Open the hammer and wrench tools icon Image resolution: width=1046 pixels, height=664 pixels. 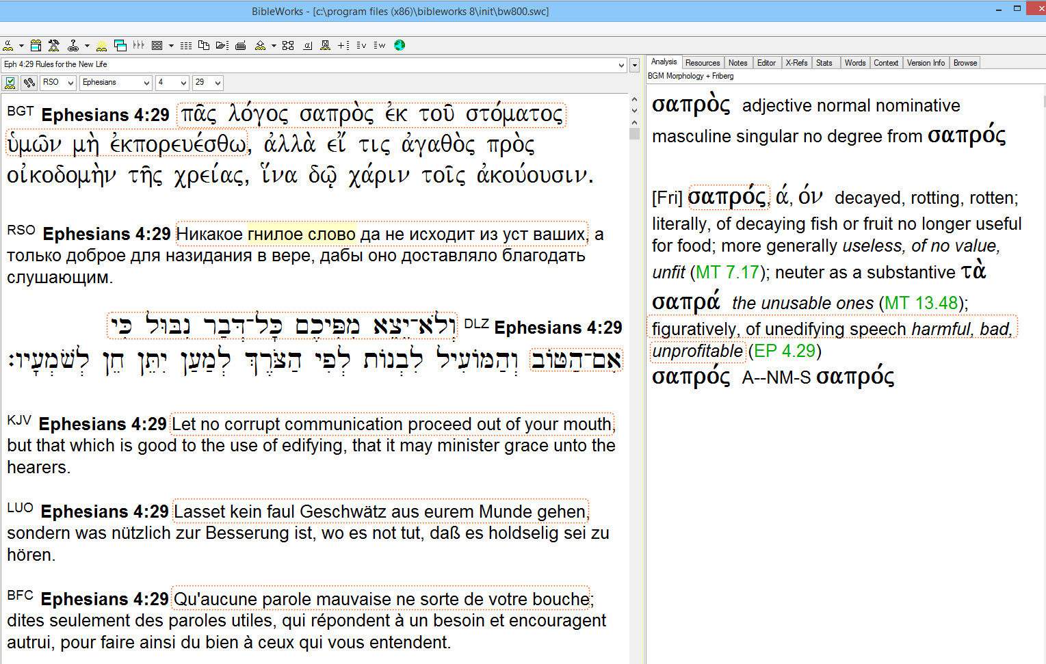[54, 45]
